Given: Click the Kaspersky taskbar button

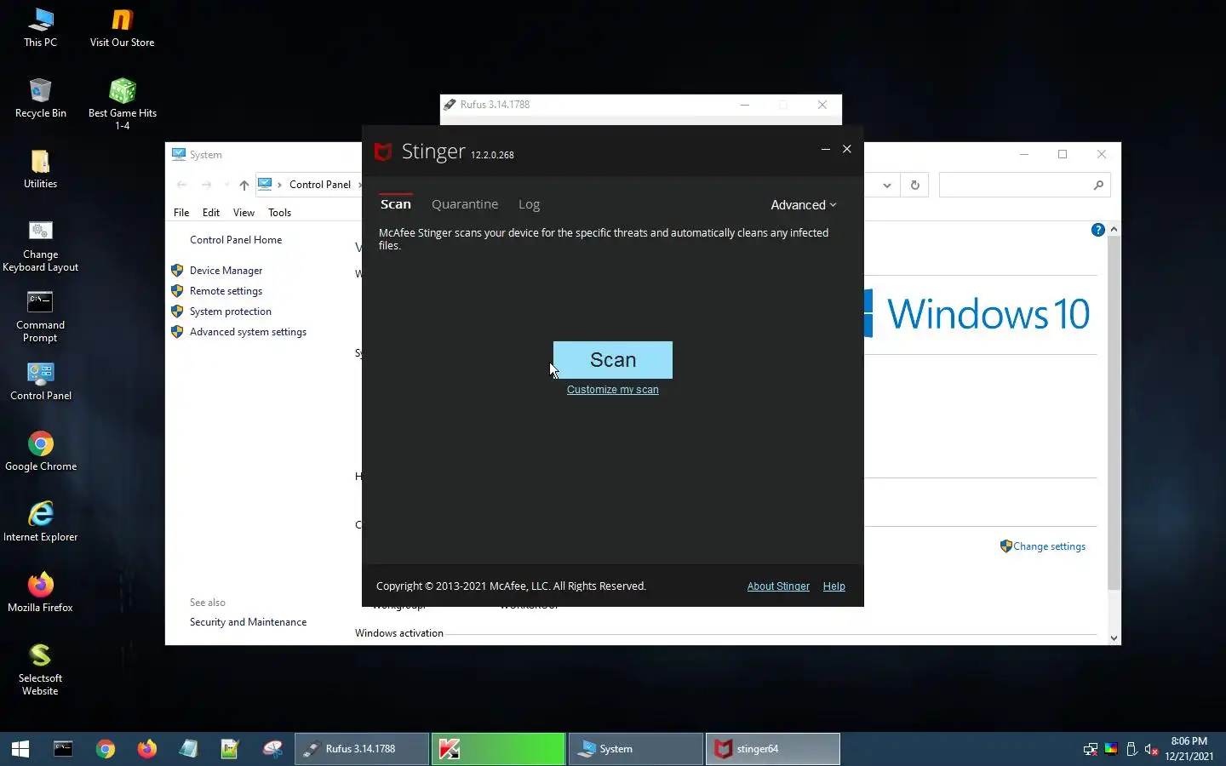Looking at the screenshot, I should click(498, 749).
